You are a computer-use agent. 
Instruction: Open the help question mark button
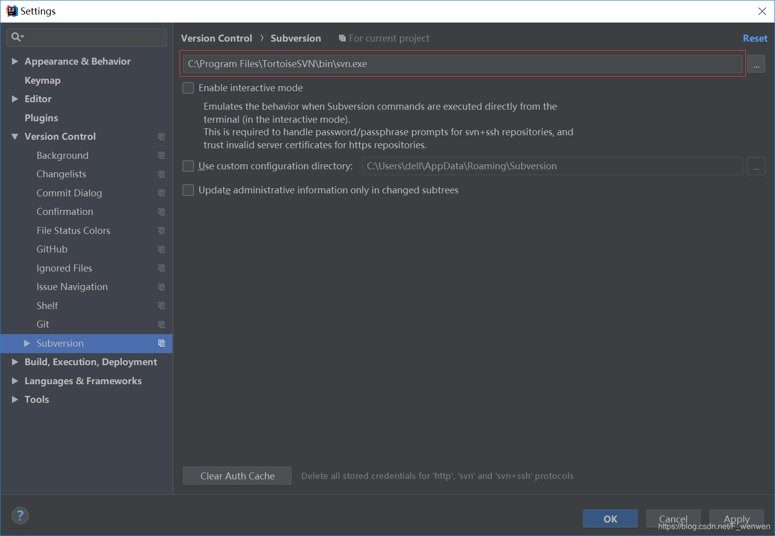[x=20, y=515]
